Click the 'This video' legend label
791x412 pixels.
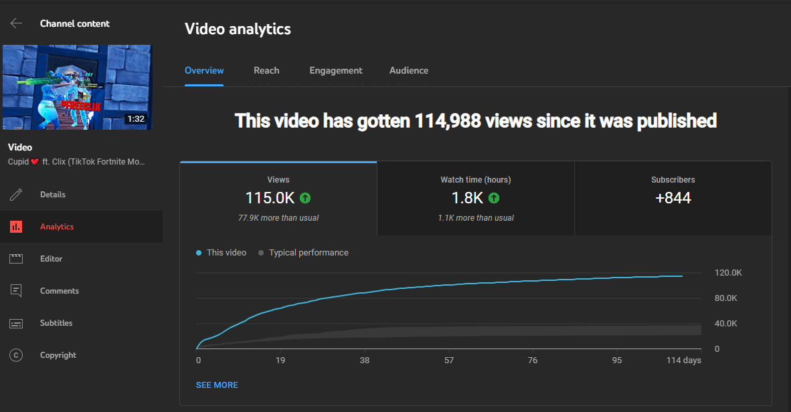click(226, 253)
